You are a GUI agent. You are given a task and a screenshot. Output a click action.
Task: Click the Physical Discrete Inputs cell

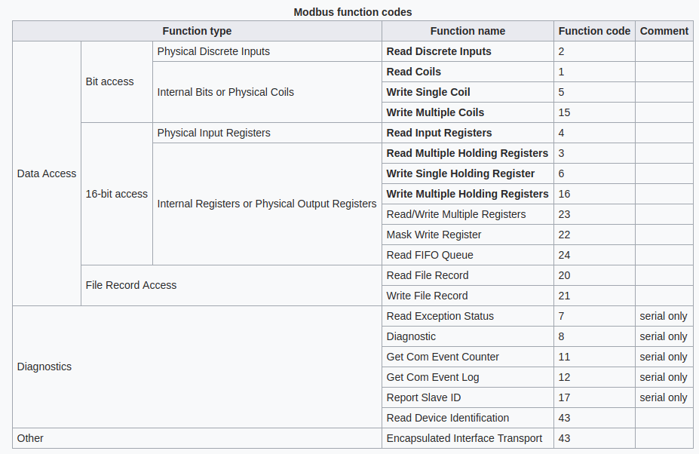(213, 51)
